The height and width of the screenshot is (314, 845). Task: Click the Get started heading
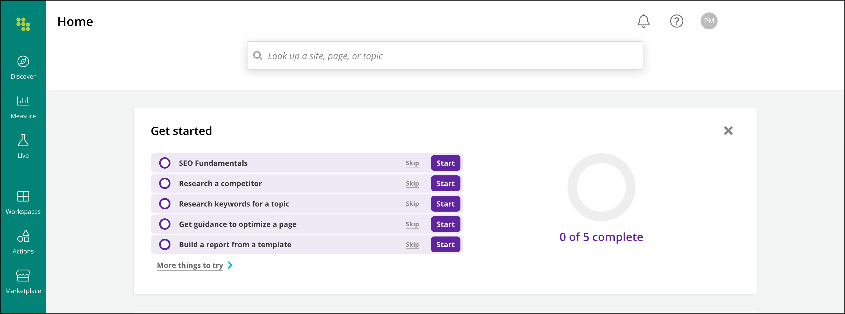pyautogui.click(x=182, y=131)
